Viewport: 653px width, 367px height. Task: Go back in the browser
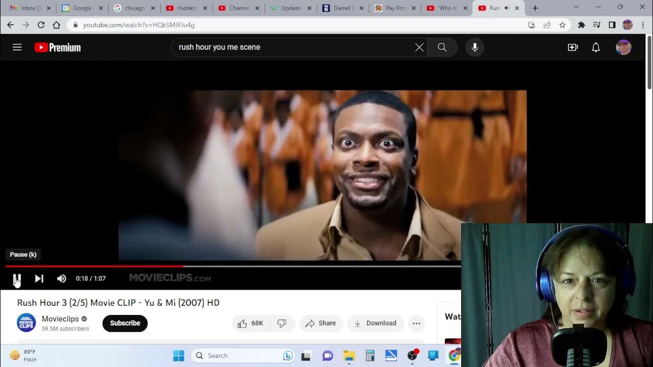(x=10, y=25)
